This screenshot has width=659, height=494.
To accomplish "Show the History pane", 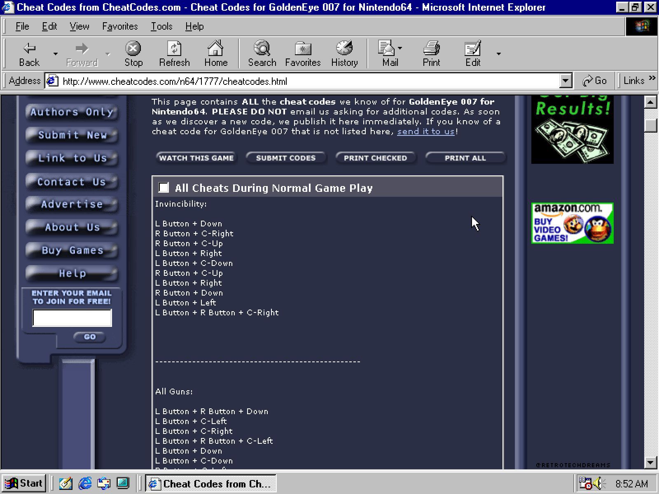I will click(344, 54).
